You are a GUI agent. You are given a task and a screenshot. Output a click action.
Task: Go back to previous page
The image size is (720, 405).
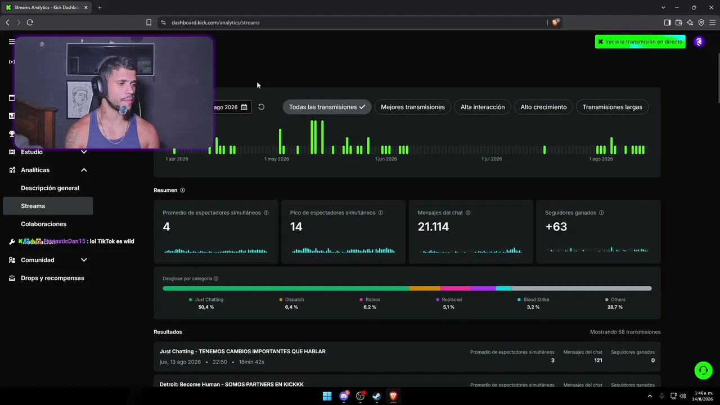7,22
